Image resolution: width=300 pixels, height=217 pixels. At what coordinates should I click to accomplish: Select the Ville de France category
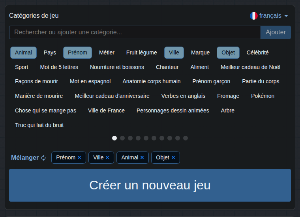pos(106,110)
